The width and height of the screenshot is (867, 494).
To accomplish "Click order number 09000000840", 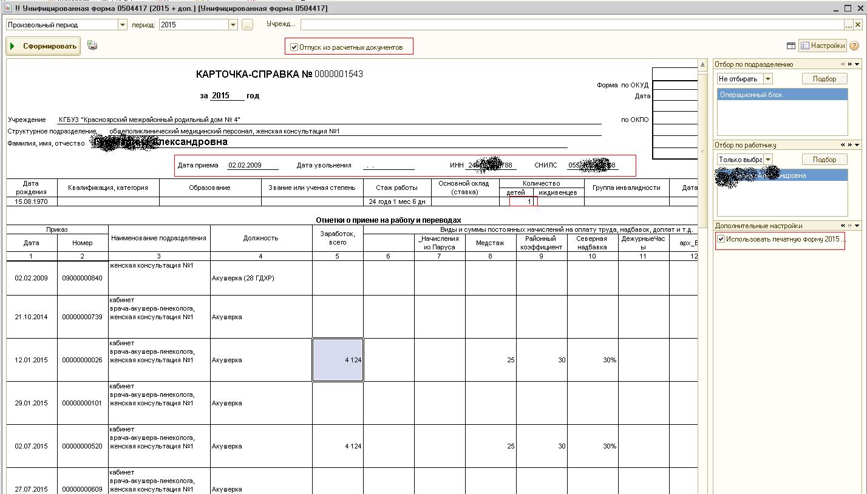I will tap(83, 278).
